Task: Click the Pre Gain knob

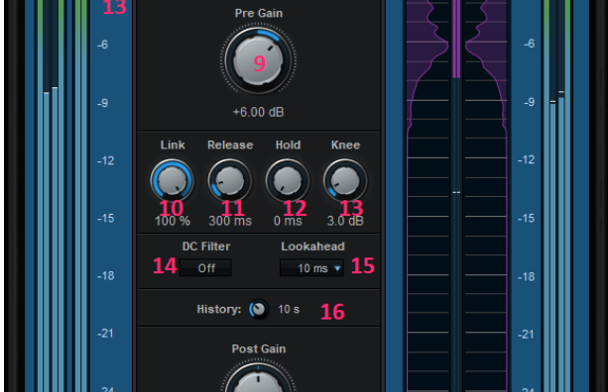Action: coord(258,60)
